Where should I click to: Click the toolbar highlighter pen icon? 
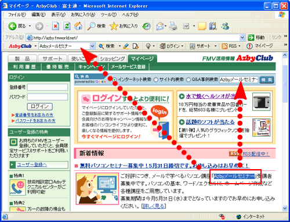pyautogui.click(x=126, y=46)
